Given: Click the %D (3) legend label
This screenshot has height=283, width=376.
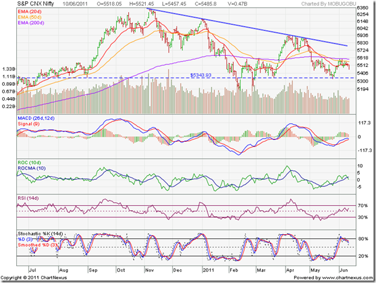Looking at the screenshot, I should (25, 239).
